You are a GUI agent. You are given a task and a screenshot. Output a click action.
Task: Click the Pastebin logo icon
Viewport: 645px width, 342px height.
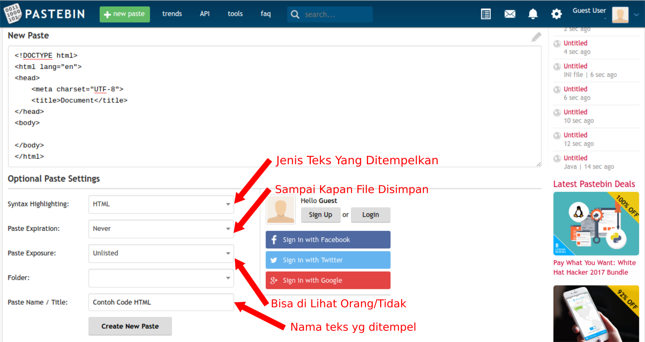click(x=12, y=14)
